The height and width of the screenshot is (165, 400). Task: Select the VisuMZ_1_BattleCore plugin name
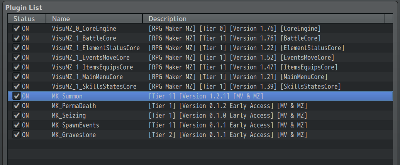(84, 38)
